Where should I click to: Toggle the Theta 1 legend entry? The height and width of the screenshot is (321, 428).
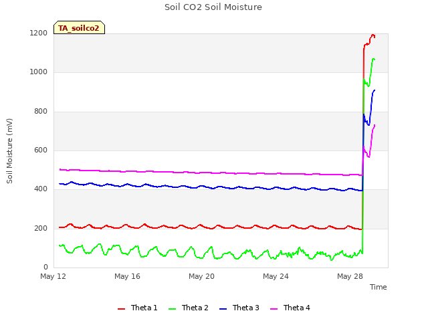(138, 308)
